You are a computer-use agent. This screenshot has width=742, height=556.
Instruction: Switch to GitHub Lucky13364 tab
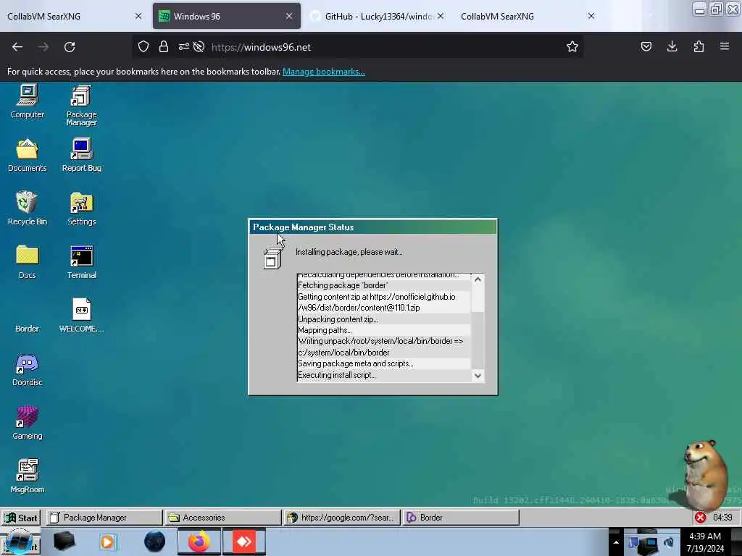(x=378, y=16)
